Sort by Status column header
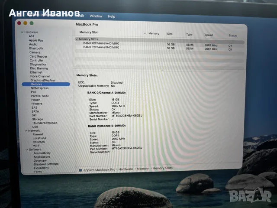The width and height of the screenshot is (277, 208). click(232, 36)
